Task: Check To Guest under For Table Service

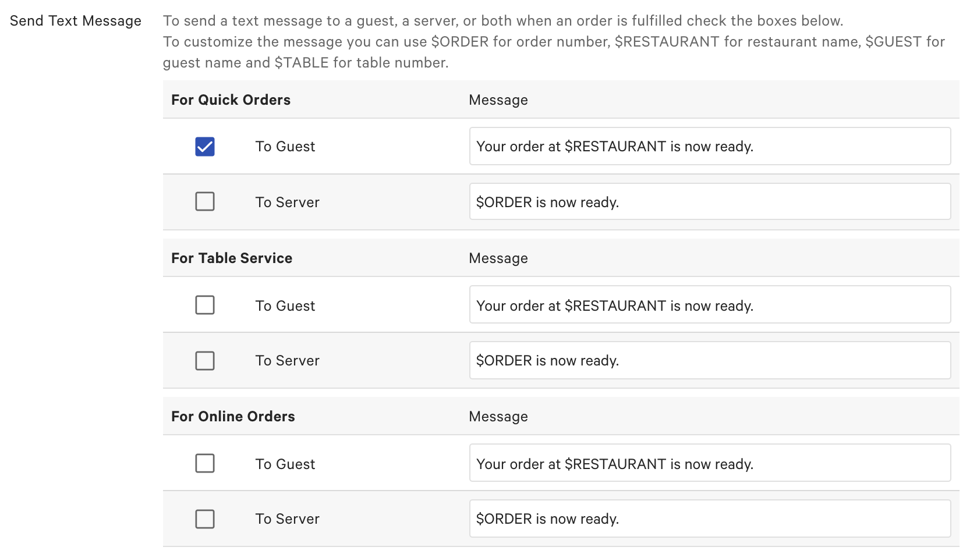Action: (204, 304)
